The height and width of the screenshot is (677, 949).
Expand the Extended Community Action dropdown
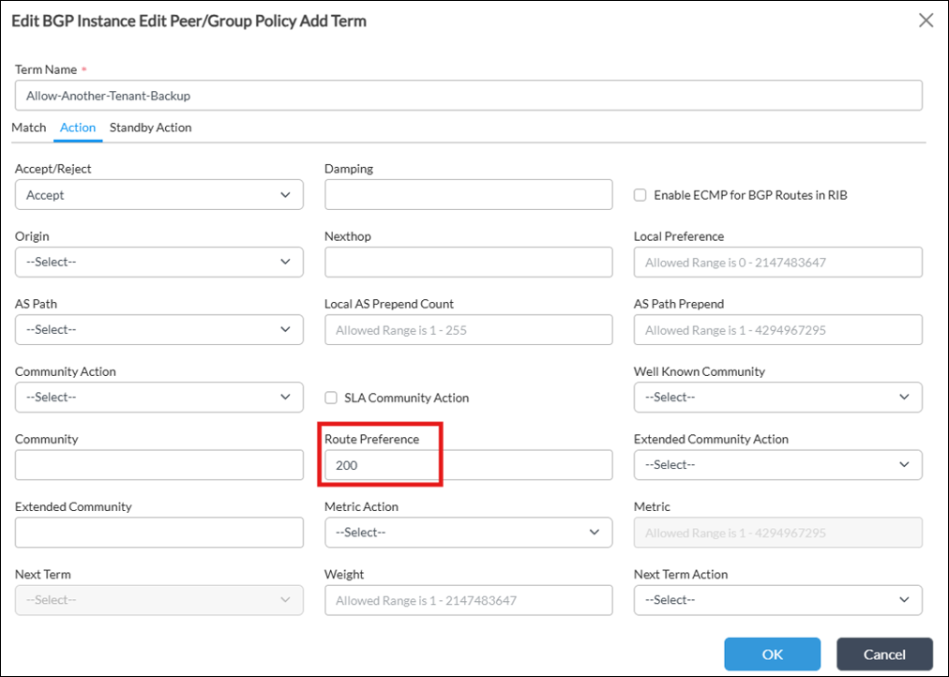click(777, 465)
